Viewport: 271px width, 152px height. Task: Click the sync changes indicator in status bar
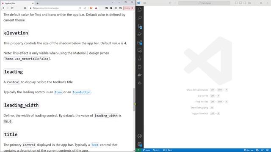point(156,150)
